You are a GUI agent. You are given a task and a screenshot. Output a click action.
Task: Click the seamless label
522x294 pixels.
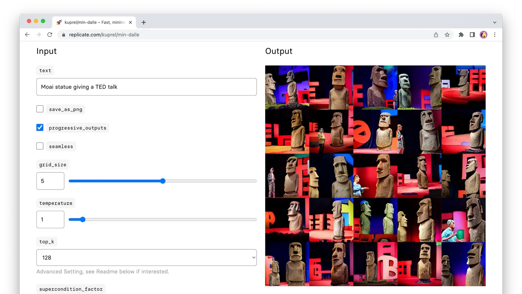coord(61,146)
